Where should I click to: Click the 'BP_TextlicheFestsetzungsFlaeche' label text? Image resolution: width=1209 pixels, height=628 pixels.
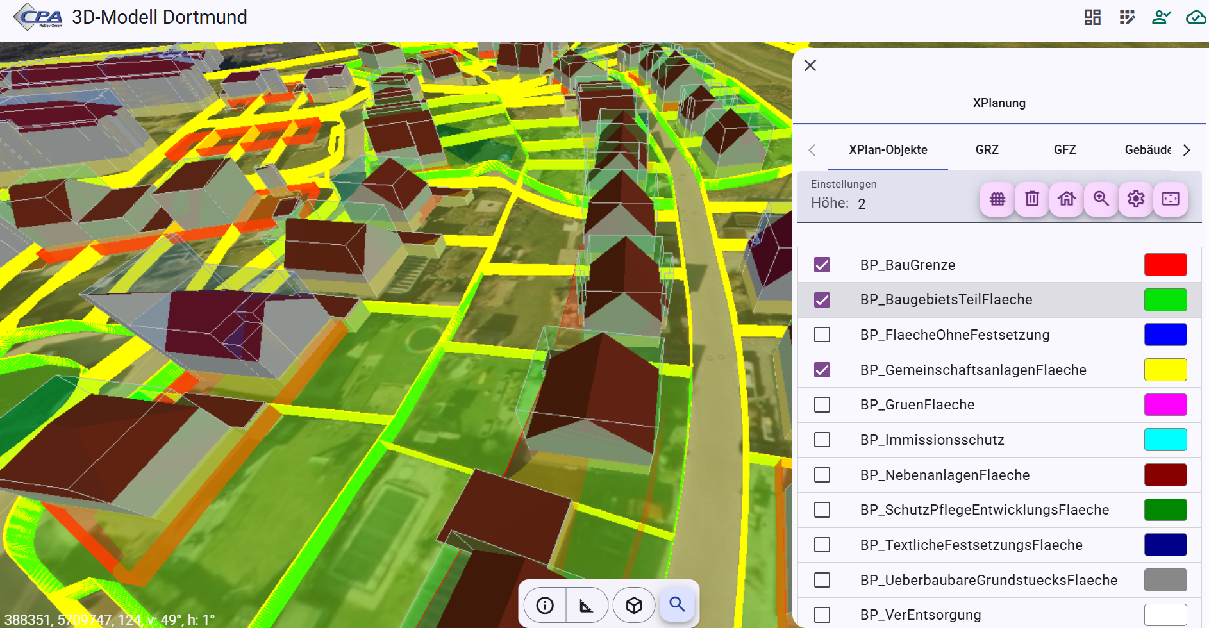pyautogui.click(x=971, y=545)
